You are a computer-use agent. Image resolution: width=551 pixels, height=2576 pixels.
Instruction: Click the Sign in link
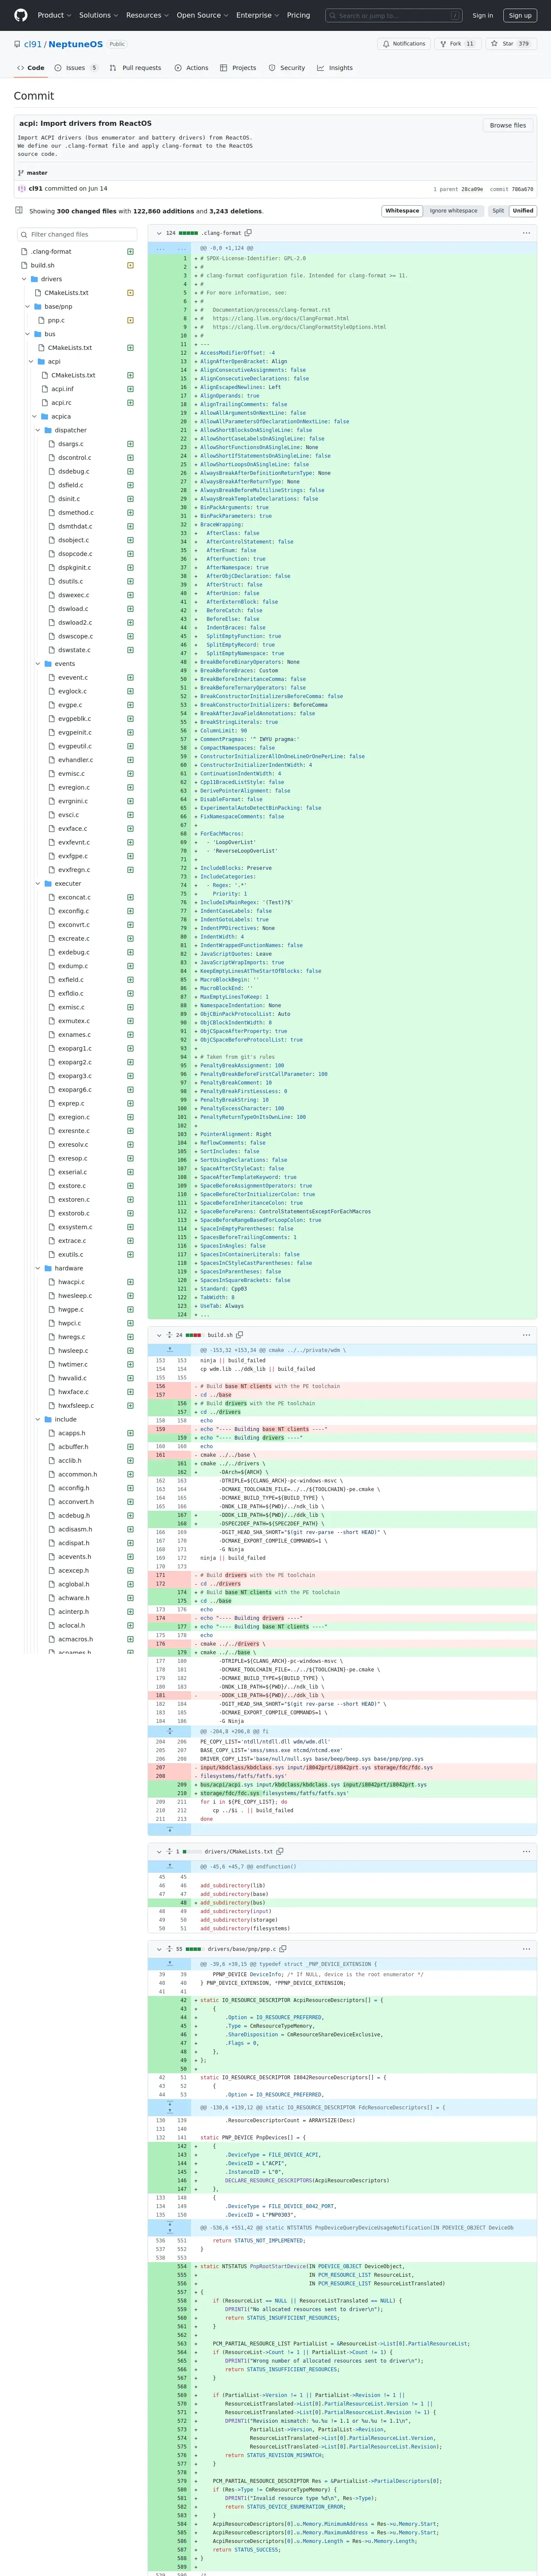[x=483, y=15]
